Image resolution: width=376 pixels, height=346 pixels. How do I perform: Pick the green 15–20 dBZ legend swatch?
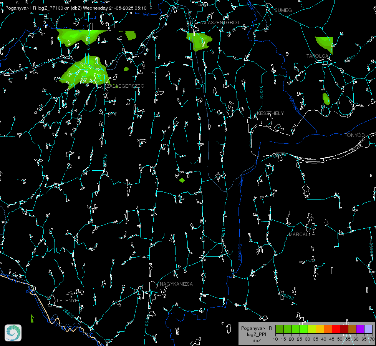click(x=288, y=329)
